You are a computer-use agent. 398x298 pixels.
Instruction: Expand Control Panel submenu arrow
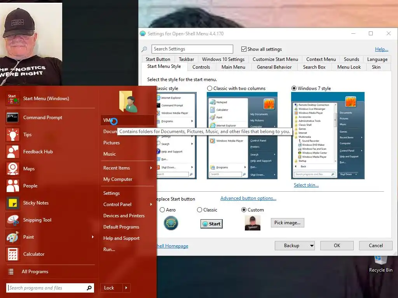pyautogui.click(x=151, y=204)
